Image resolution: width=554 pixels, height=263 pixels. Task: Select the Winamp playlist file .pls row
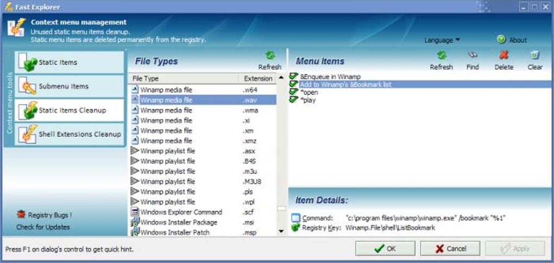coord(203,192)
